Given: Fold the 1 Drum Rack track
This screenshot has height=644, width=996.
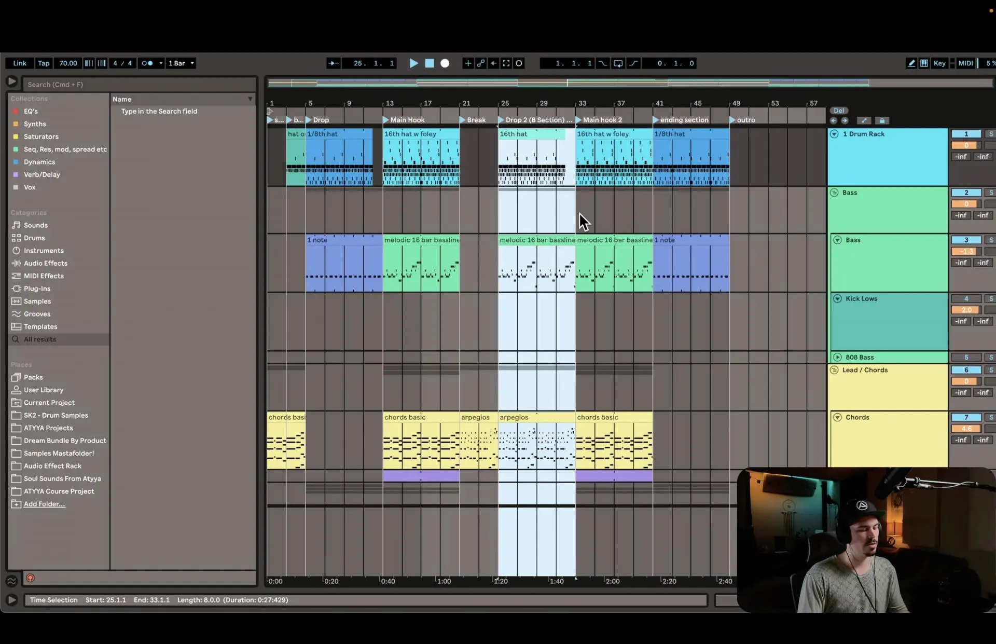Looking at the screenshot, I should tap(834, 134).
